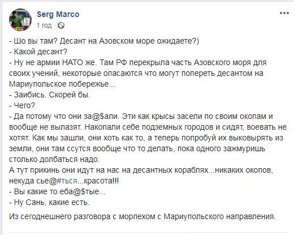Screen dimensions: 294x235
Task: Click the line "Ну Сань, какие есть."
Action: 49,202
